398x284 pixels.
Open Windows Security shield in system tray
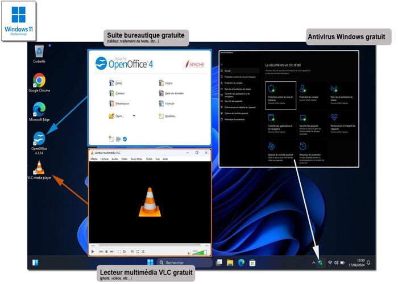coord(320,262)
